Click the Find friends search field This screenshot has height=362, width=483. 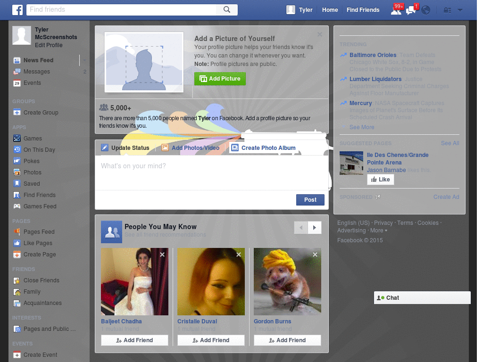[121, 9]
